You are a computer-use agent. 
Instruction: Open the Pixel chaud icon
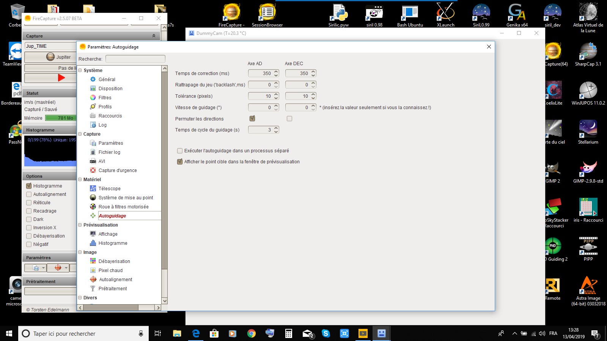pyautogui.click(x=93, y=270)
